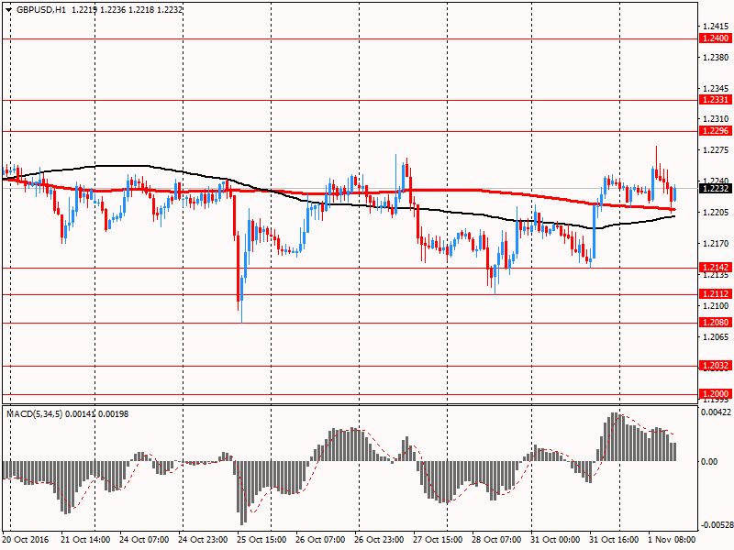Click the 1.2100 price scale value
This screenshot has width=734, height=550.
716,306
